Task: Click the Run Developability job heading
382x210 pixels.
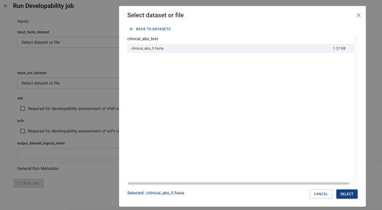Action: click(x=43, y=6)
